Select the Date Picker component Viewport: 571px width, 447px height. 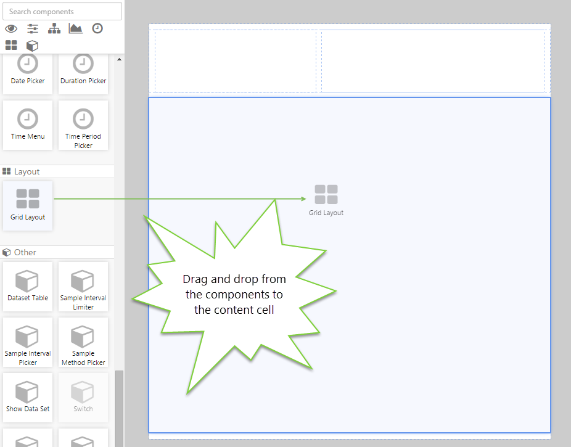pyautogui.click(x=28, y=70)
